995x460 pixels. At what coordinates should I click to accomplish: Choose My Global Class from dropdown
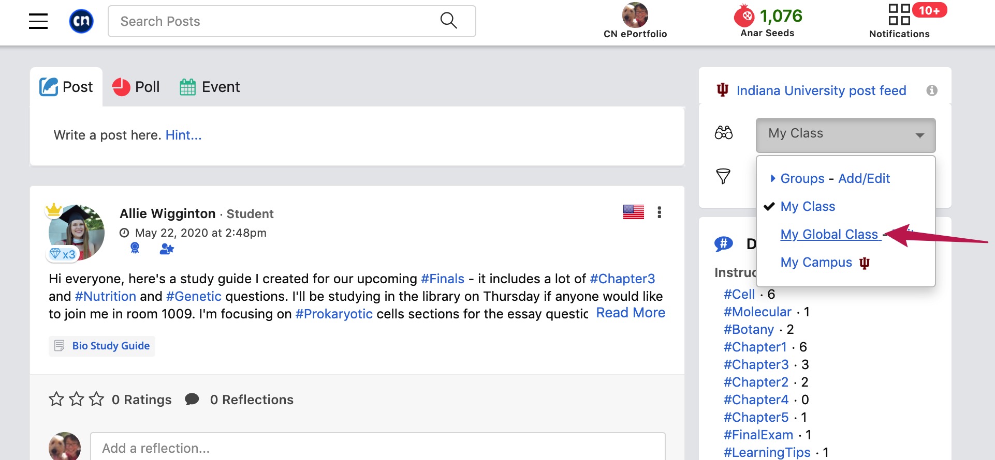click(x=829, y=234)
